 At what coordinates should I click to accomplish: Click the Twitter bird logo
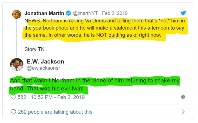[x=183, y=13]
